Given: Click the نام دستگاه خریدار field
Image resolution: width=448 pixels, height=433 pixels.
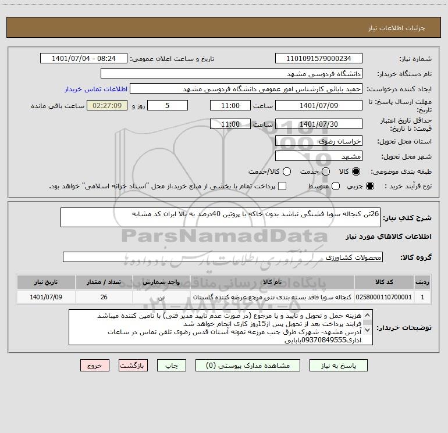Looking at the screenshot, I should click(x=232, y=73).
